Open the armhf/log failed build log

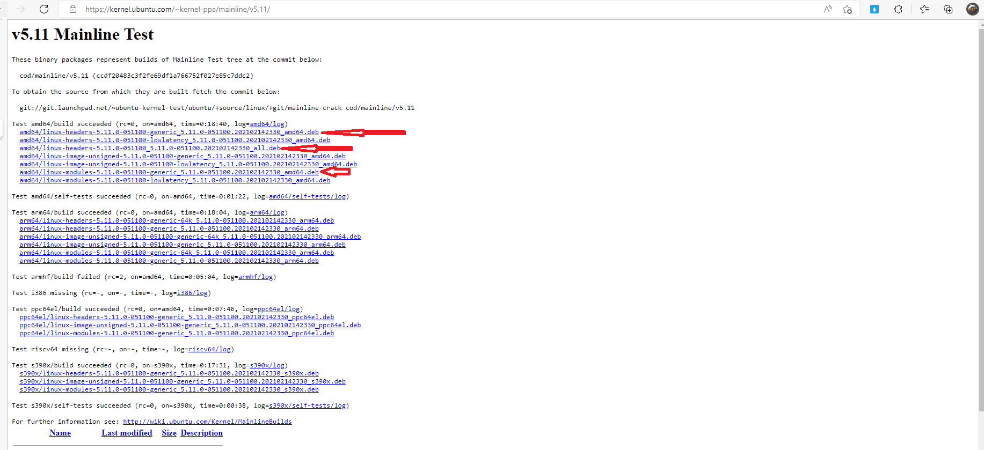[255, 277]
